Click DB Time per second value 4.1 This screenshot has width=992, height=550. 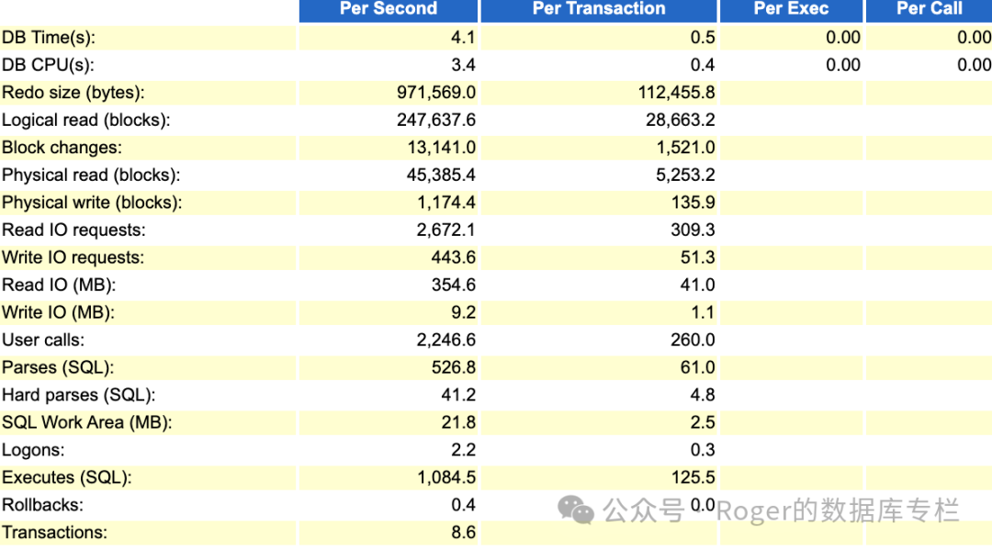464,38
